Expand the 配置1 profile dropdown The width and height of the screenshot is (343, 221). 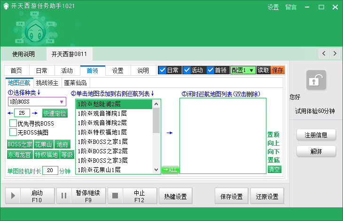coord(252,70)
